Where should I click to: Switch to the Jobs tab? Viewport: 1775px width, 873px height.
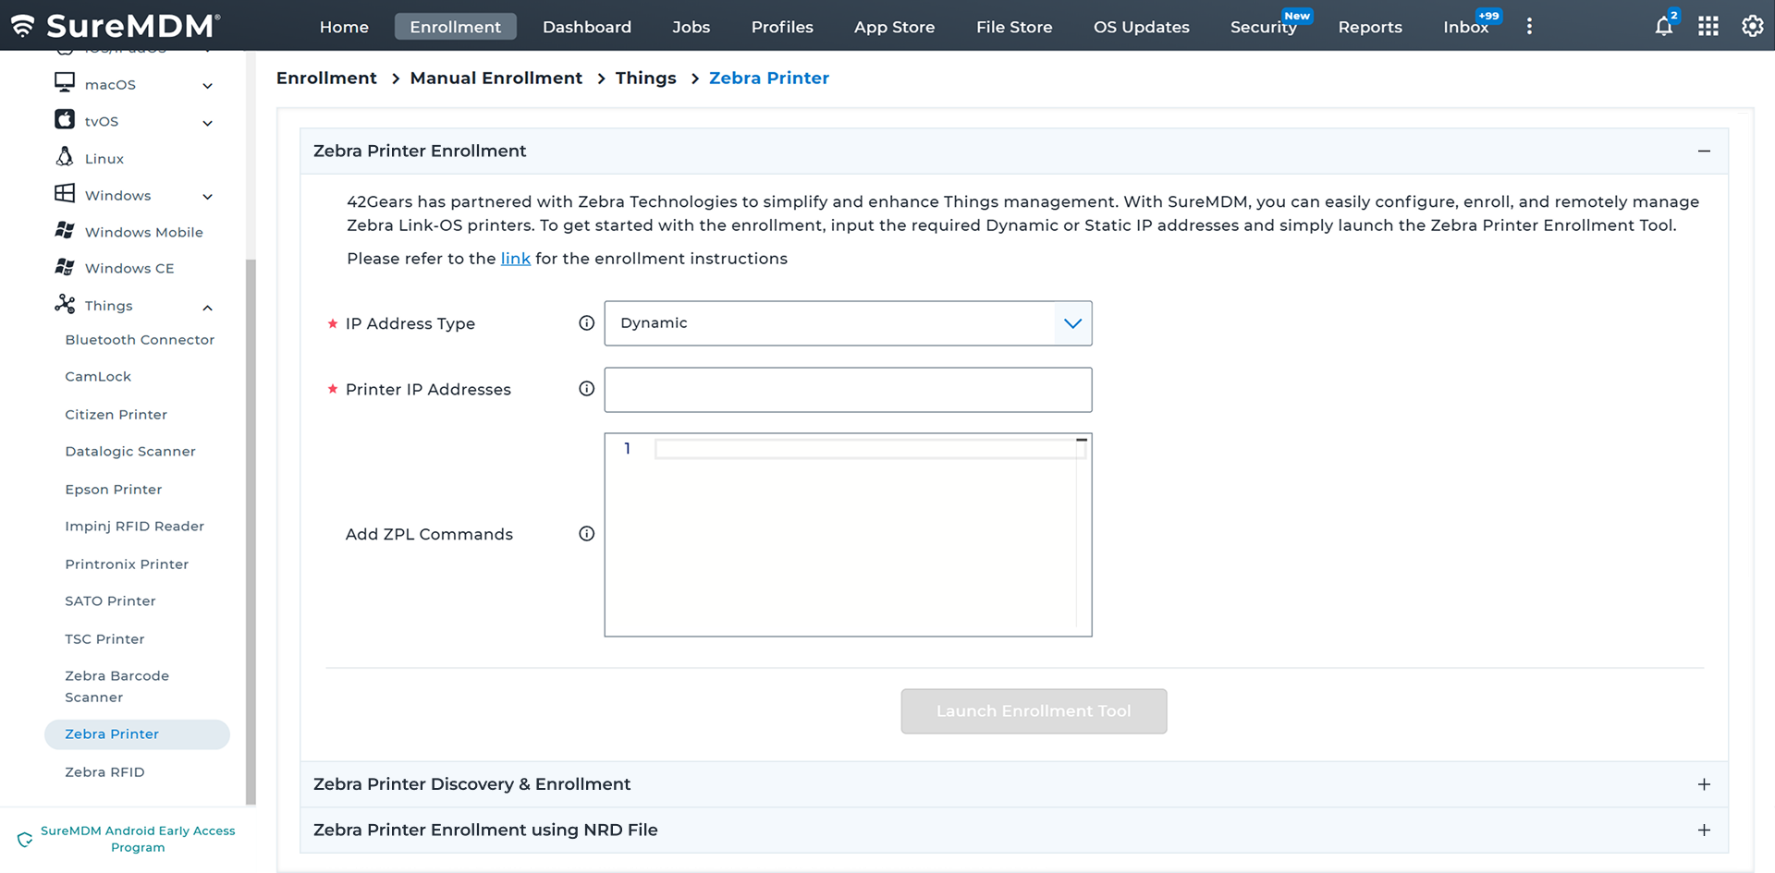point(691,27)
